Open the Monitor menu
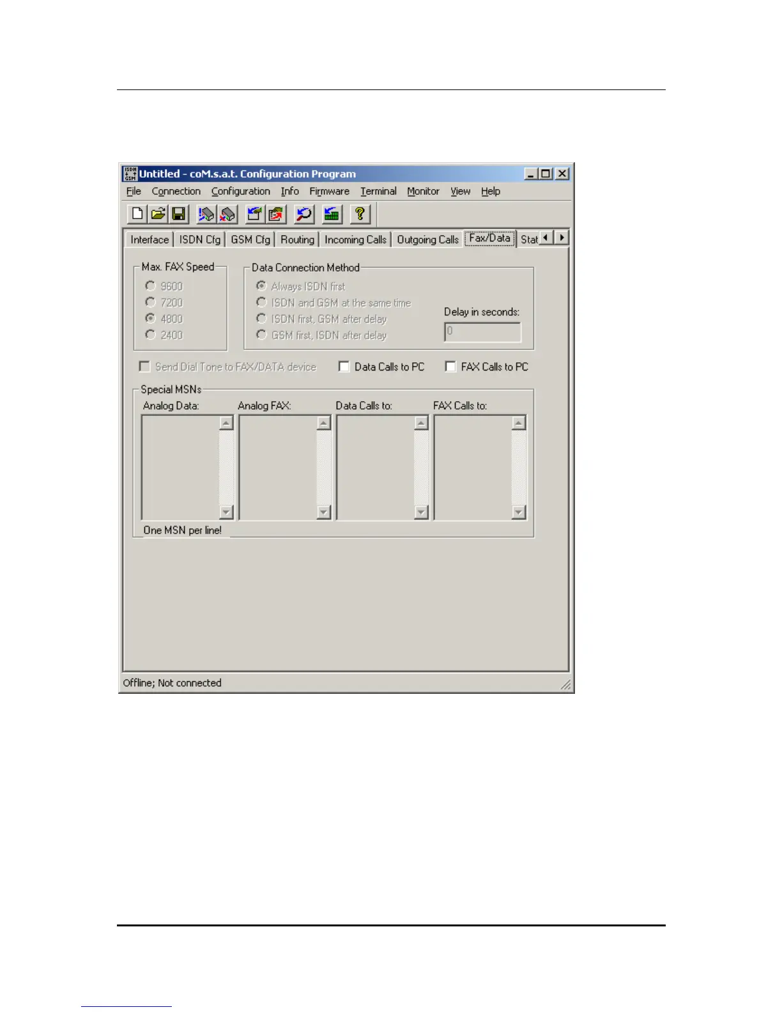782x1012 pixels. (x=423, y=191)
